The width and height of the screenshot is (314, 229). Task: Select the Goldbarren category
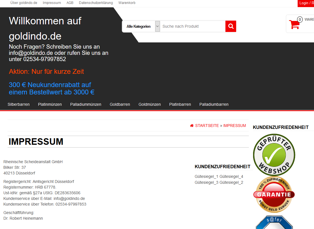pyautogui.click(x=120, y=104)
